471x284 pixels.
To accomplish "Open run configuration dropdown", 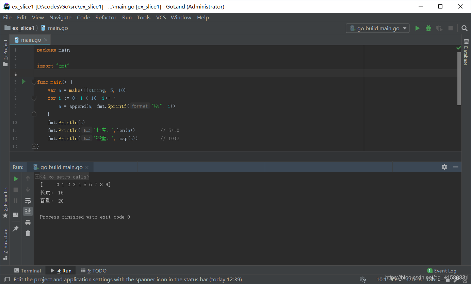I will point(377,28).
